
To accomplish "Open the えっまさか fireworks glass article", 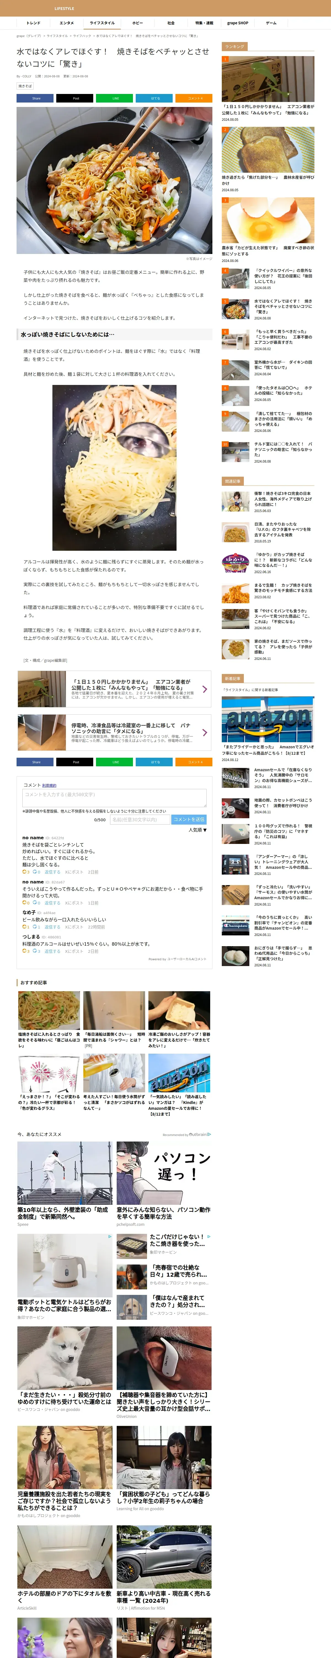I will click(49, 1083).
